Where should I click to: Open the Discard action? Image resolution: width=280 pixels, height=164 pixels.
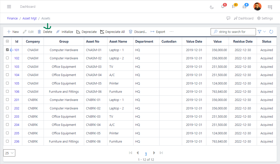coord(130,32)
